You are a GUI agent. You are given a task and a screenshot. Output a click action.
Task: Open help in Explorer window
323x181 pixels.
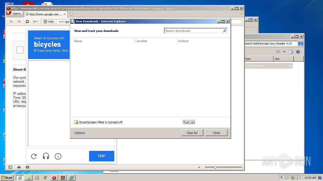click(x=298, y=52)
